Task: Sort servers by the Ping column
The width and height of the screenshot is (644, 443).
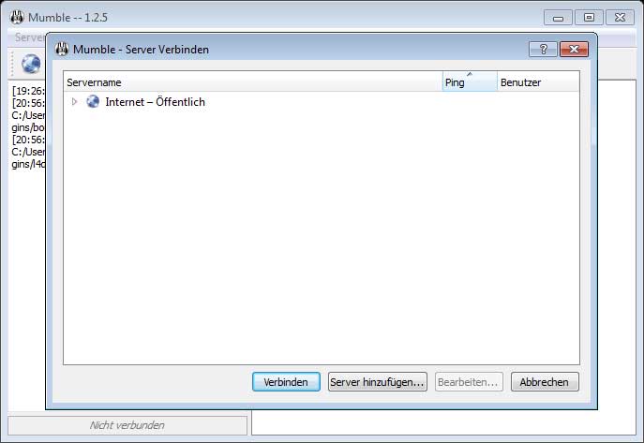Action: tap(470, 82)
